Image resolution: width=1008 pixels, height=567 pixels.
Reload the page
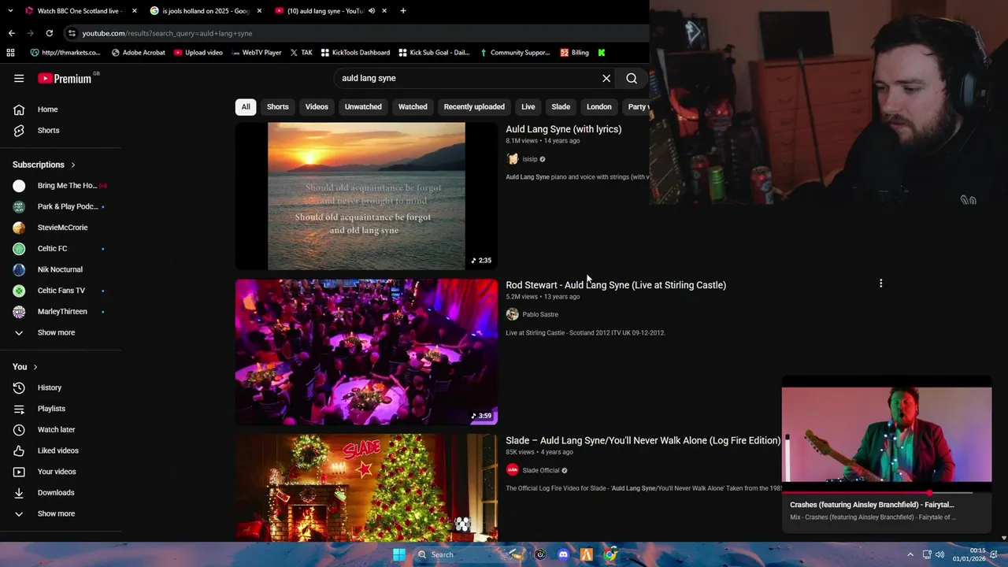(50, 33)
